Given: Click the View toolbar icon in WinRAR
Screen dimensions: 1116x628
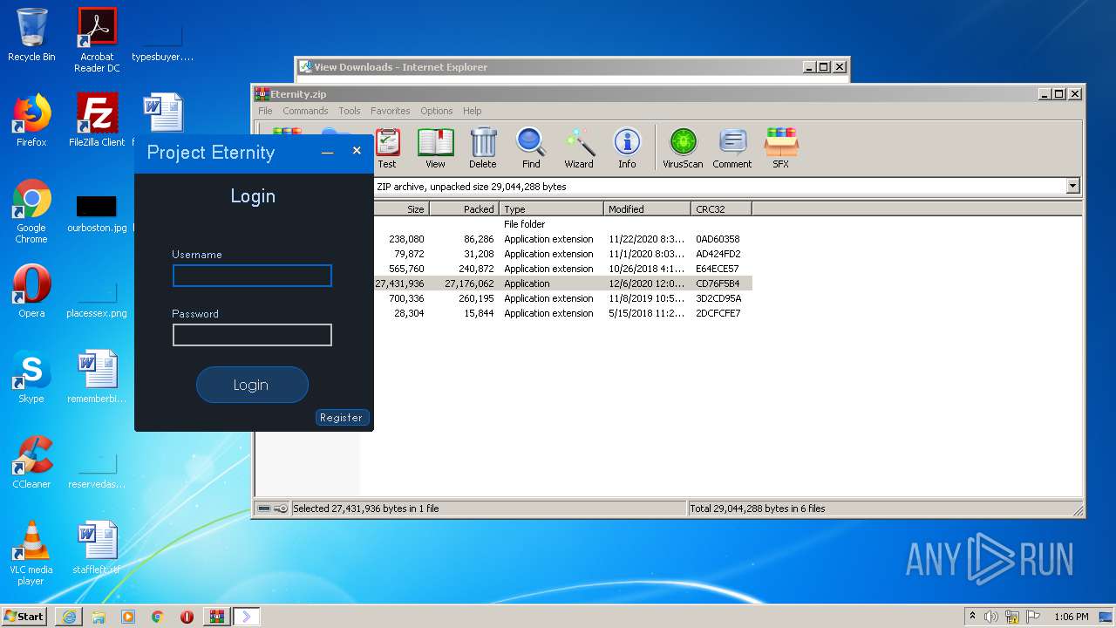Looking at the screenshot, I should point(435,147).
